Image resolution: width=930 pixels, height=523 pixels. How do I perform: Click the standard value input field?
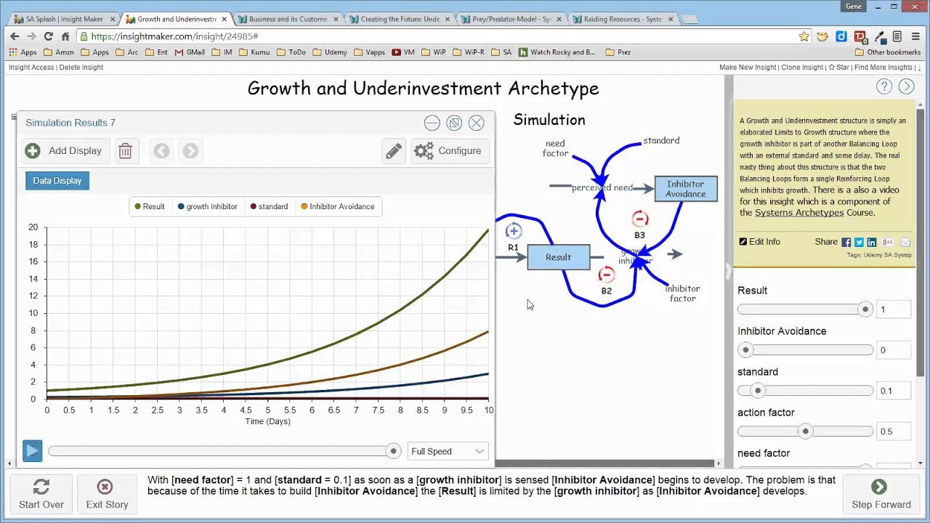click(x=893, y=391)
